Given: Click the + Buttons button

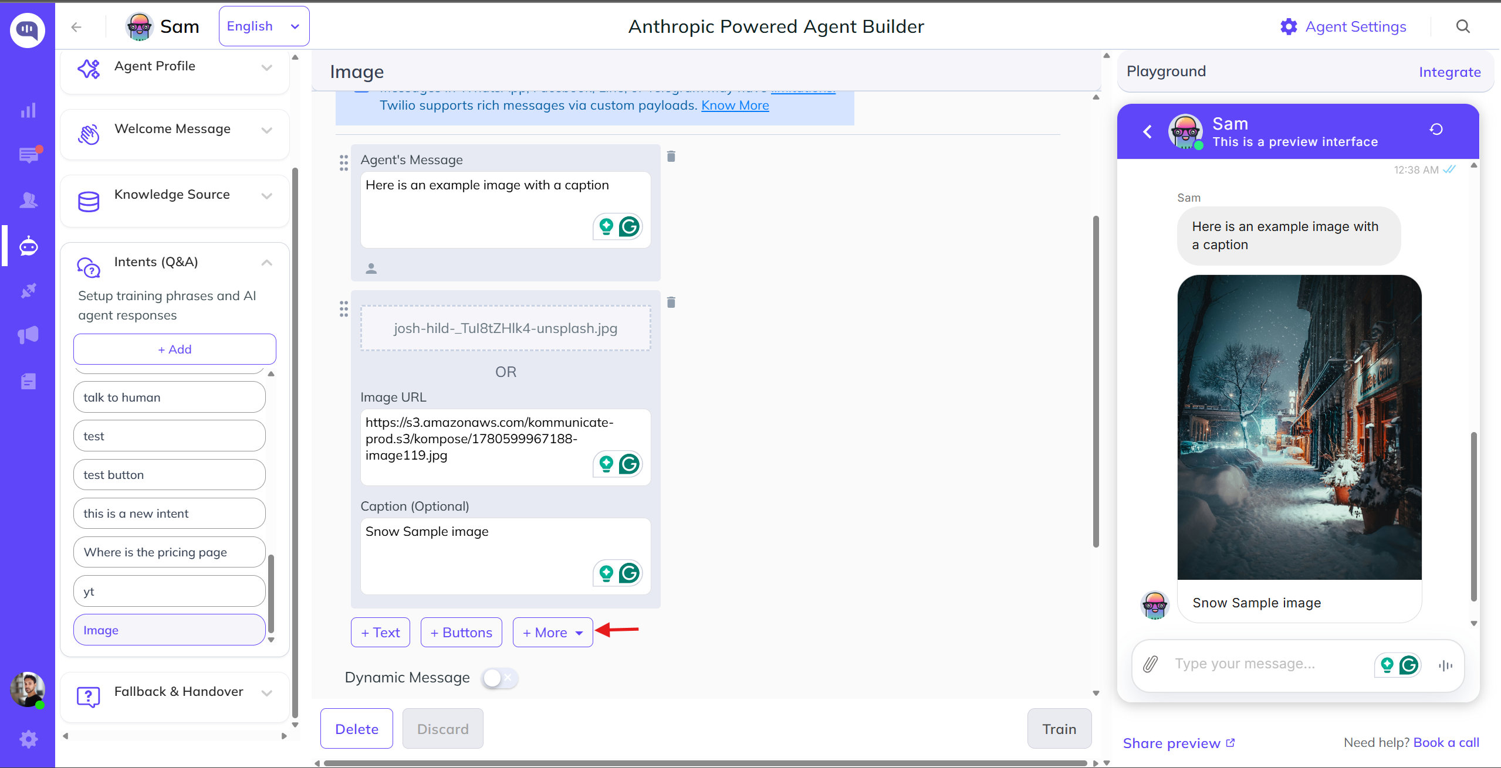Looking at the screenshot, I should pyautogui.click(x=461, y=633).
